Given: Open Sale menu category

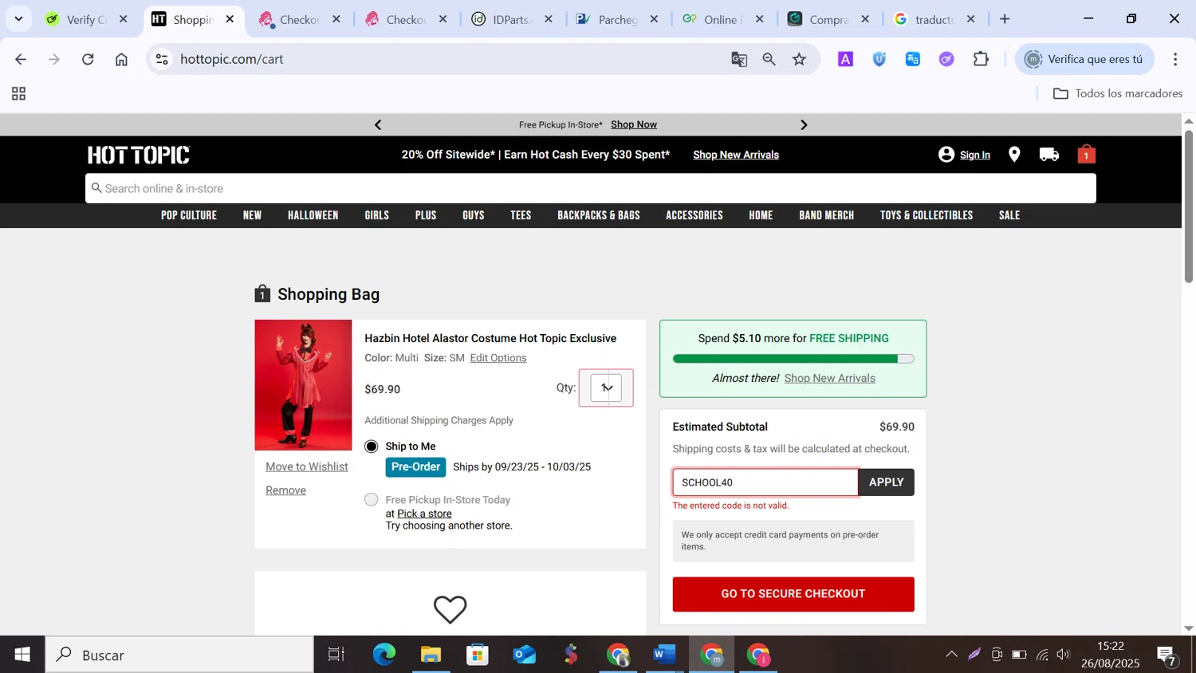Looking at the screenshot, I should tap(1009, 215).
